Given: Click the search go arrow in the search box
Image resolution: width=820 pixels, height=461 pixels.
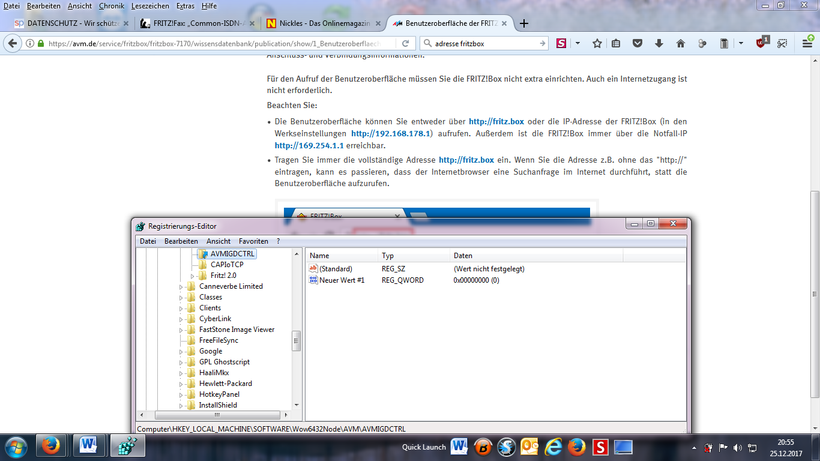Looking at the screenshot, I should coord(543,43).
